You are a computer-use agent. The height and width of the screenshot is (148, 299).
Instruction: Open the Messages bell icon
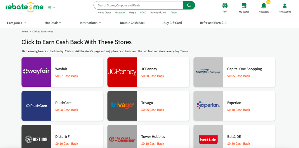coord(264,6)
